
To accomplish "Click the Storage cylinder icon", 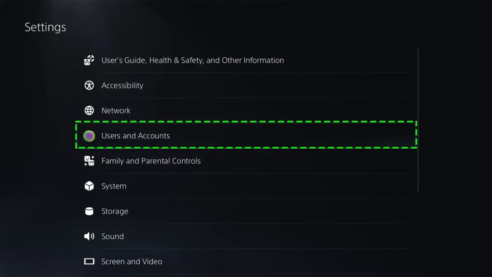I will 89,211.
